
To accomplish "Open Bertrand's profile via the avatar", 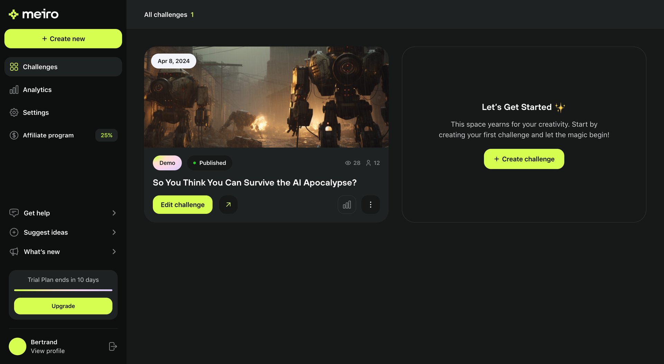I will coord(18,346).
